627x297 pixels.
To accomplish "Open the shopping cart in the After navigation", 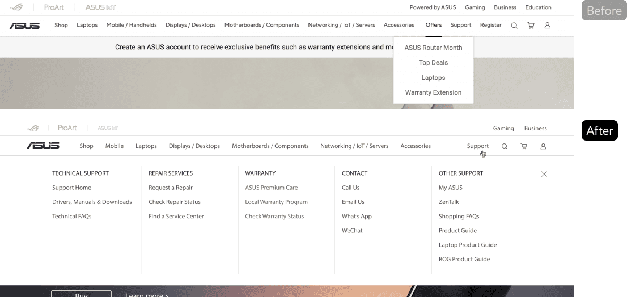I will click(524, 146).
